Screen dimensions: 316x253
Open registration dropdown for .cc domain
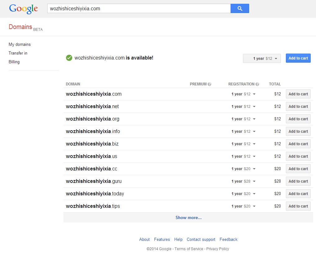[x=243, y=169]
